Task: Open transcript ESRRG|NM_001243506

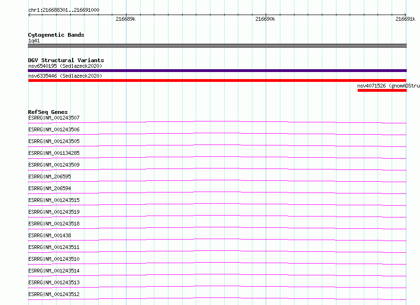Action: tap(54, 129)
